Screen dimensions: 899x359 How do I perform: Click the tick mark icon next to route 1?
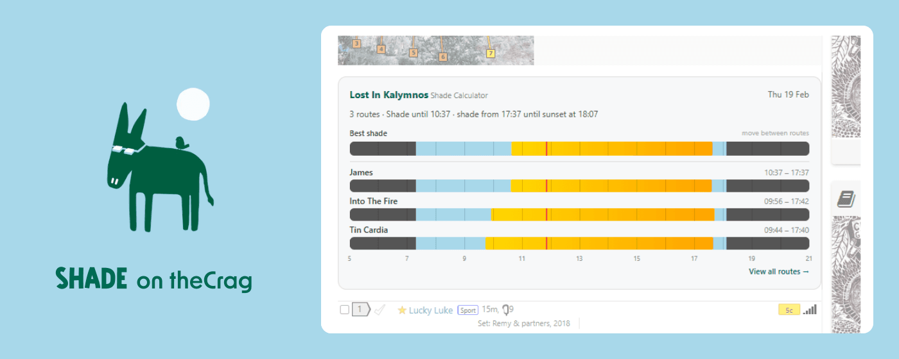coord(380,310)
